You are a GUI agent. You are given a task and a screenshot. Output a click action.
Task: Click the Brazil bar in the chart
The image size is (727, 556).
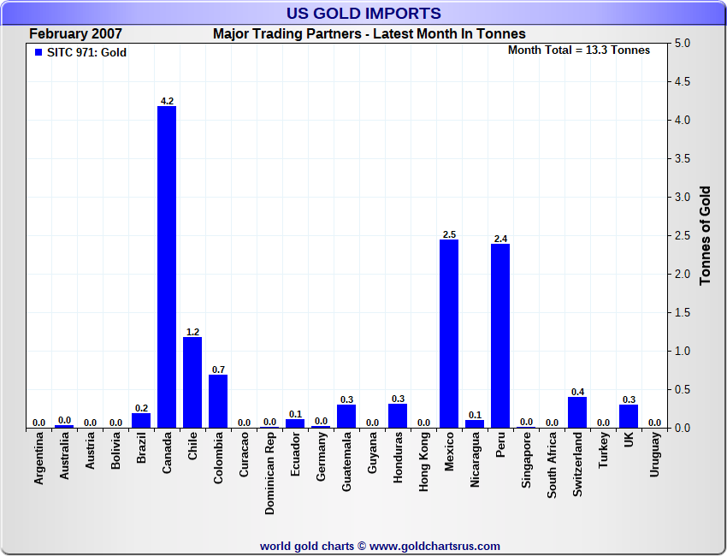tap(141, 421)
